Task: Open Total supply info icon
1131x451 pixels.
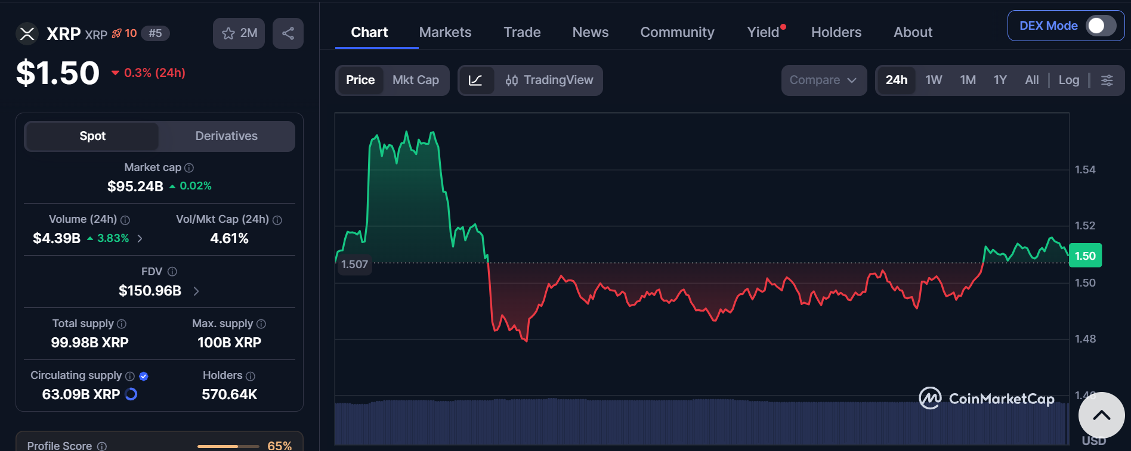Action: click(122, 324)
